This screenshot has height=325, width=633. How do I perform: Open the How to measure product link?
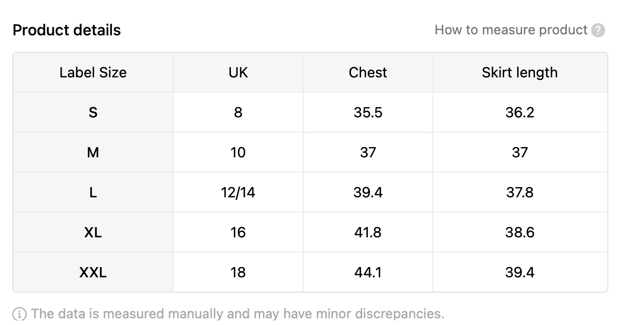tap(511, 30)
